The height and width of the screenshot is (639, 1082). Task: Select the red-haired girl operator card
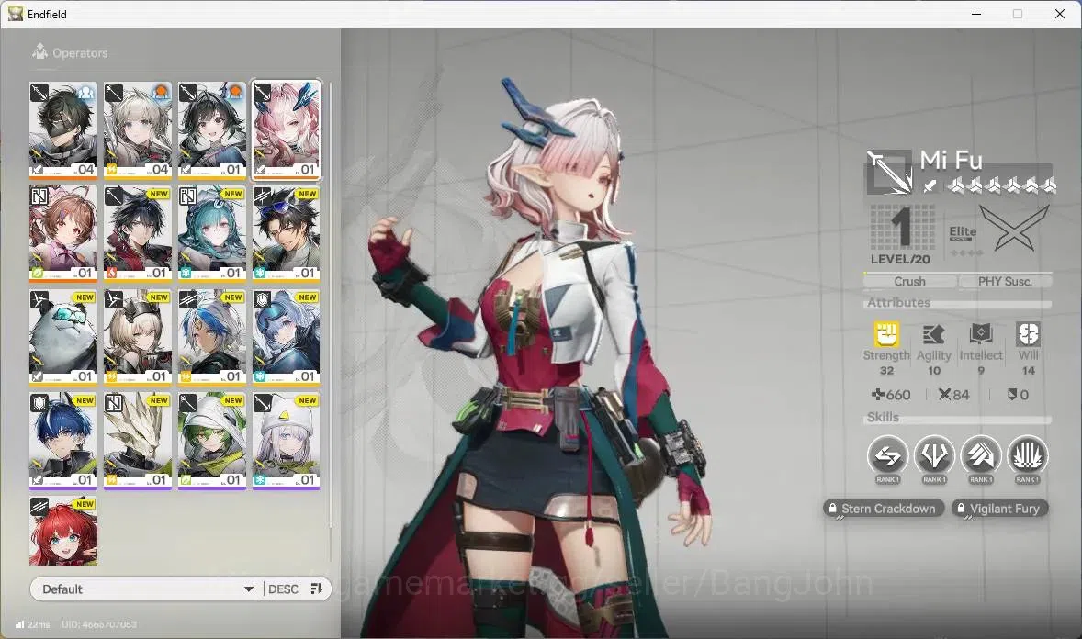point(63,531)
